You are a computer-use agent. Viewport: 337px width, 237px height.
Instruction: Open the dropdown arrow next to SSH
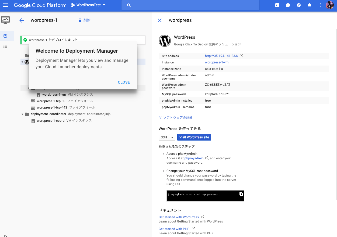coord(172,137)
